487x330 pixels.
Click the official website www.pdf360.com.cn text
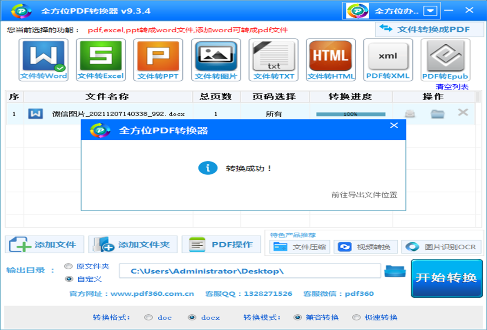click(152, 294)
